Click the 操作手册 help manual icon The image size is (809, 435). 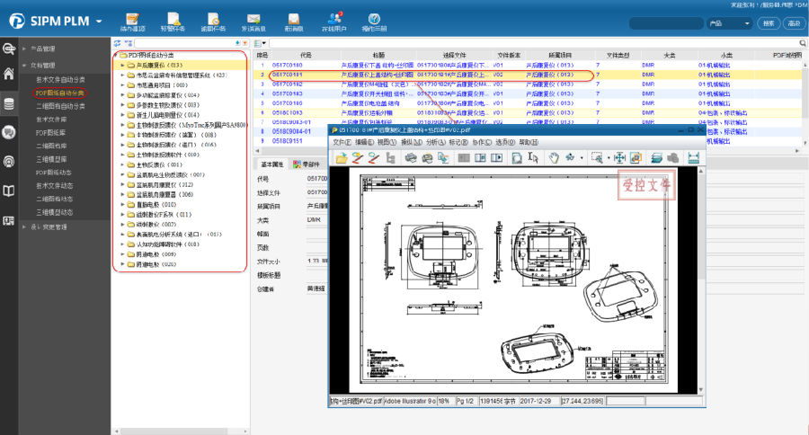coord(374,21)
